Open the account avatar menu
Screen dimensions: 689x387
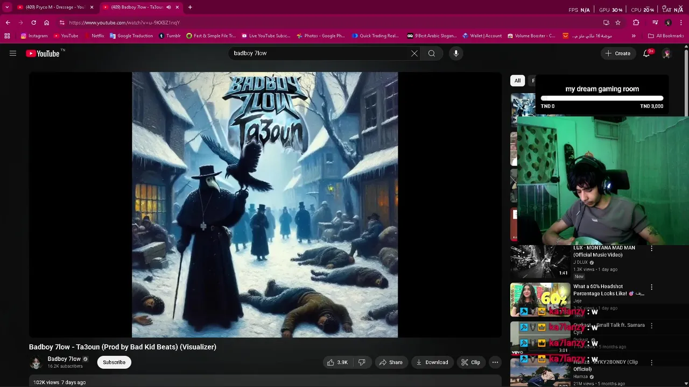(x=666, y=53)
